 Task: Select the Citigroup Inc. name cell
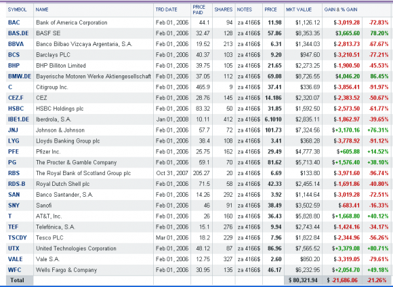[52, 87]
